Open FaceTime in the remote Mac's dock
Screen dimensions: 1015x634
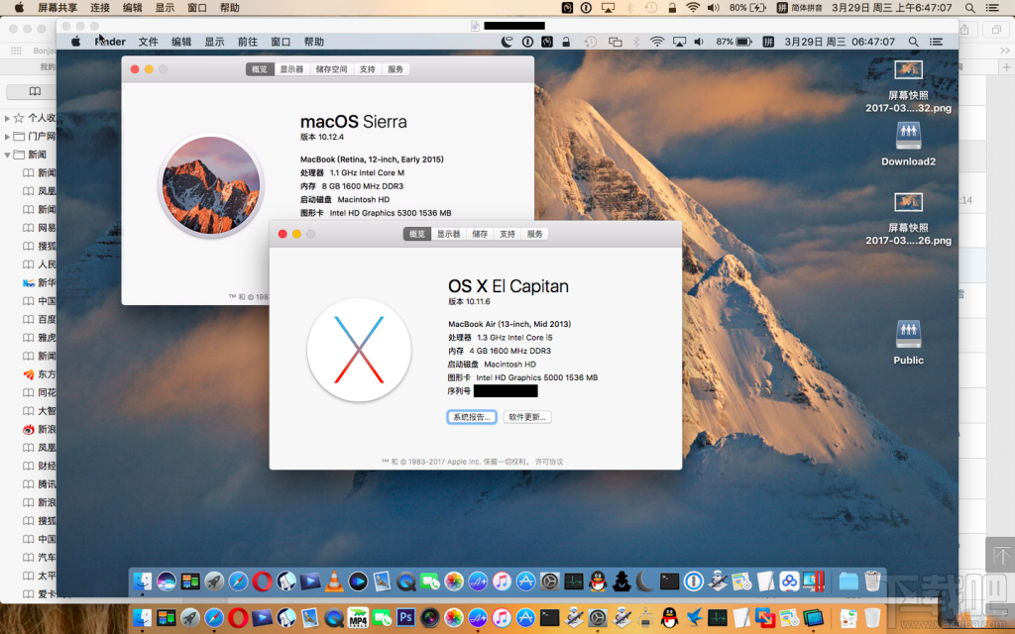click(x=430, y=581)
